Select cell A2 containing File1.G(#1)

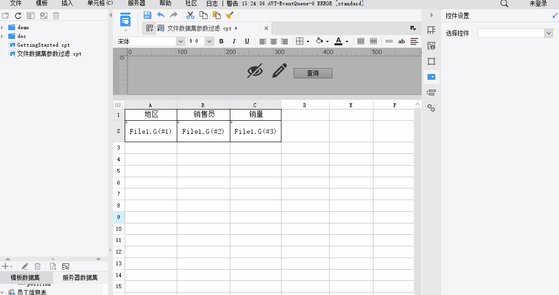point(150,131)
